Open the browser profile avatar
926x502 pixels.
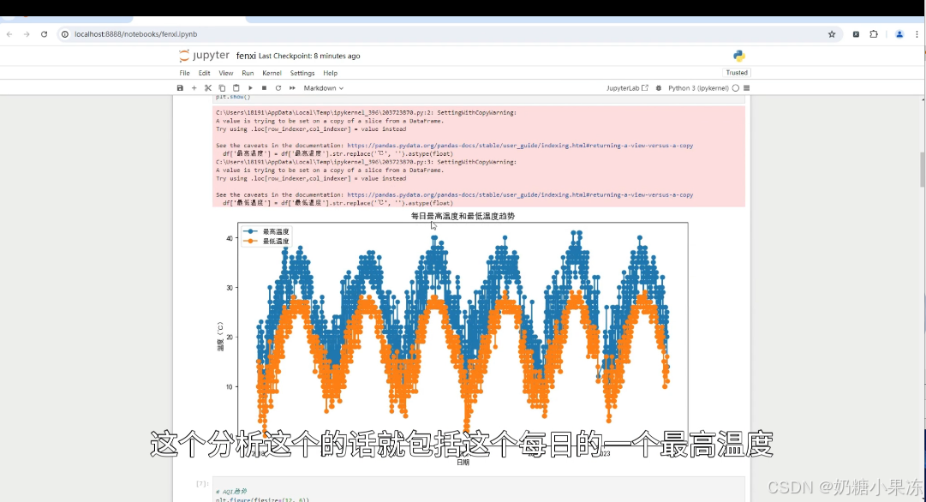point(899,34)
